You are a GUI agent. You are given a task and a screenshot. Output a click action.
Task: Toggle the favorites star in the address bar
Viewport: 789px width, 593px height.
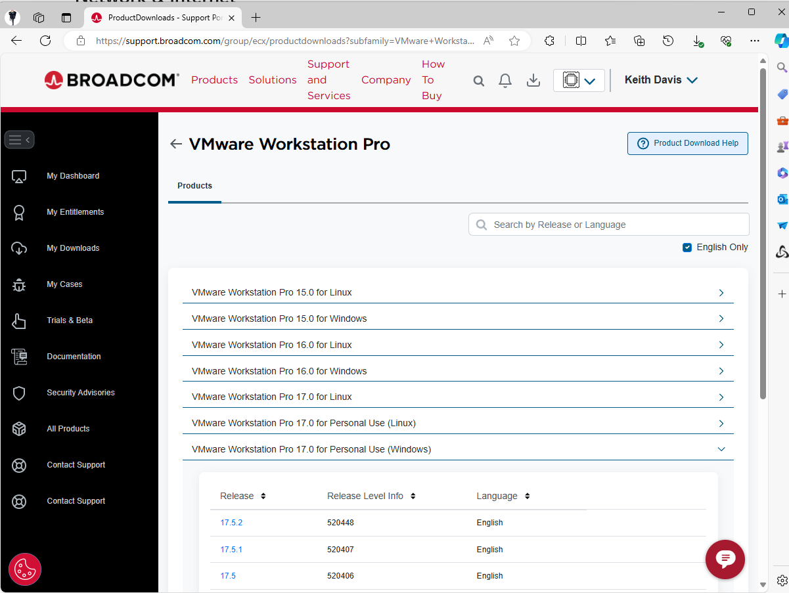pos(514,40)
